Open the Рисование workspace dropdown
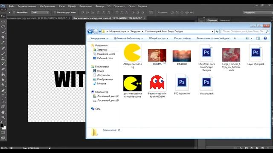This screenshot has height=153, width=273. click(x=258, y=12)
